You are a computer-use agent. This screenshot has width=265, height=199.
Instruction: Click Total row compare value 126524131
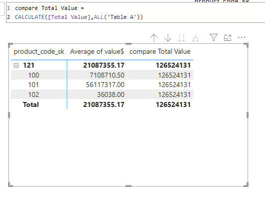[x=173, y=104]
